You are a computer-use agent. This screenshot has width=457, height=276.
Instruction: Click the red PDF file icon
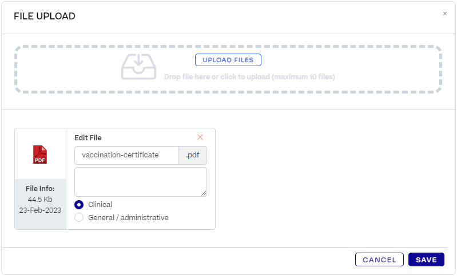(40, 155)
